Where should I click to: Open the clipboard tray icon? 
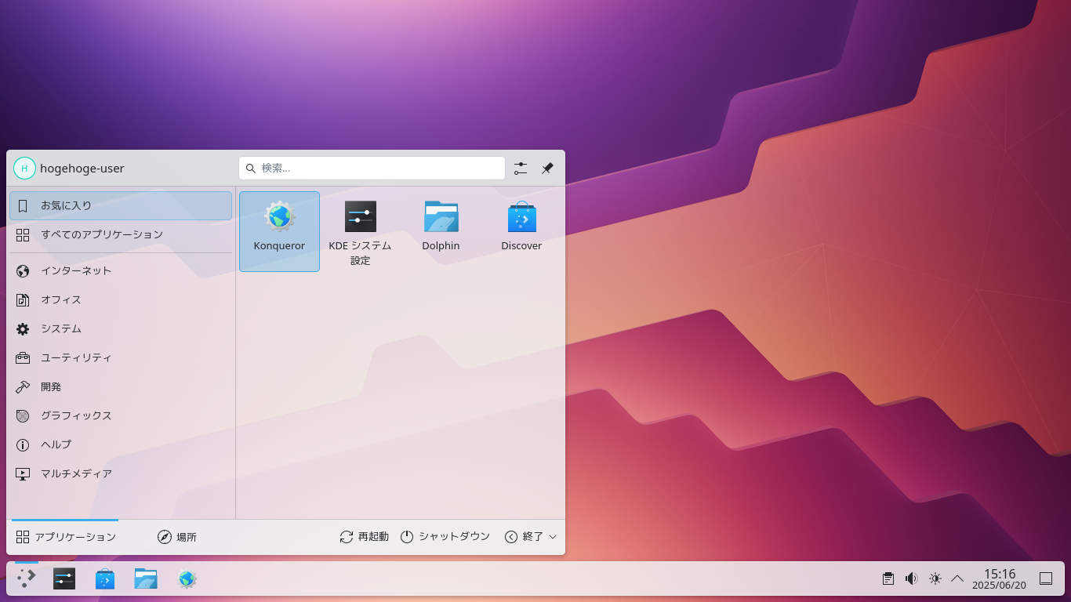(888, 578)
